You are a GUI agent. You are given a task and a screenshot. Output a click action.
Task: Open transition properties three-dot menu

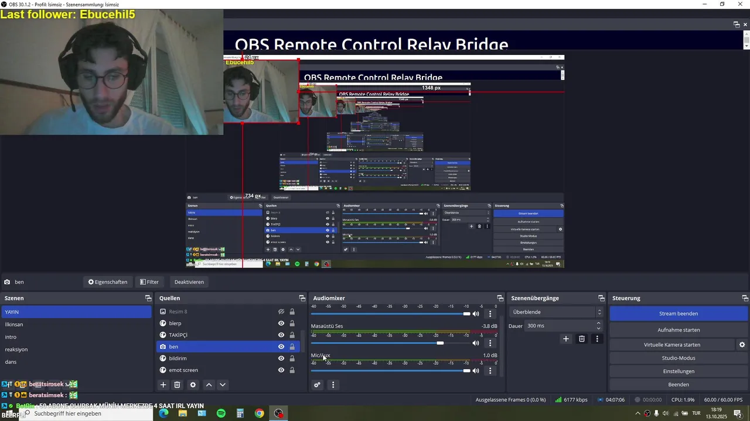coord(597,339)
